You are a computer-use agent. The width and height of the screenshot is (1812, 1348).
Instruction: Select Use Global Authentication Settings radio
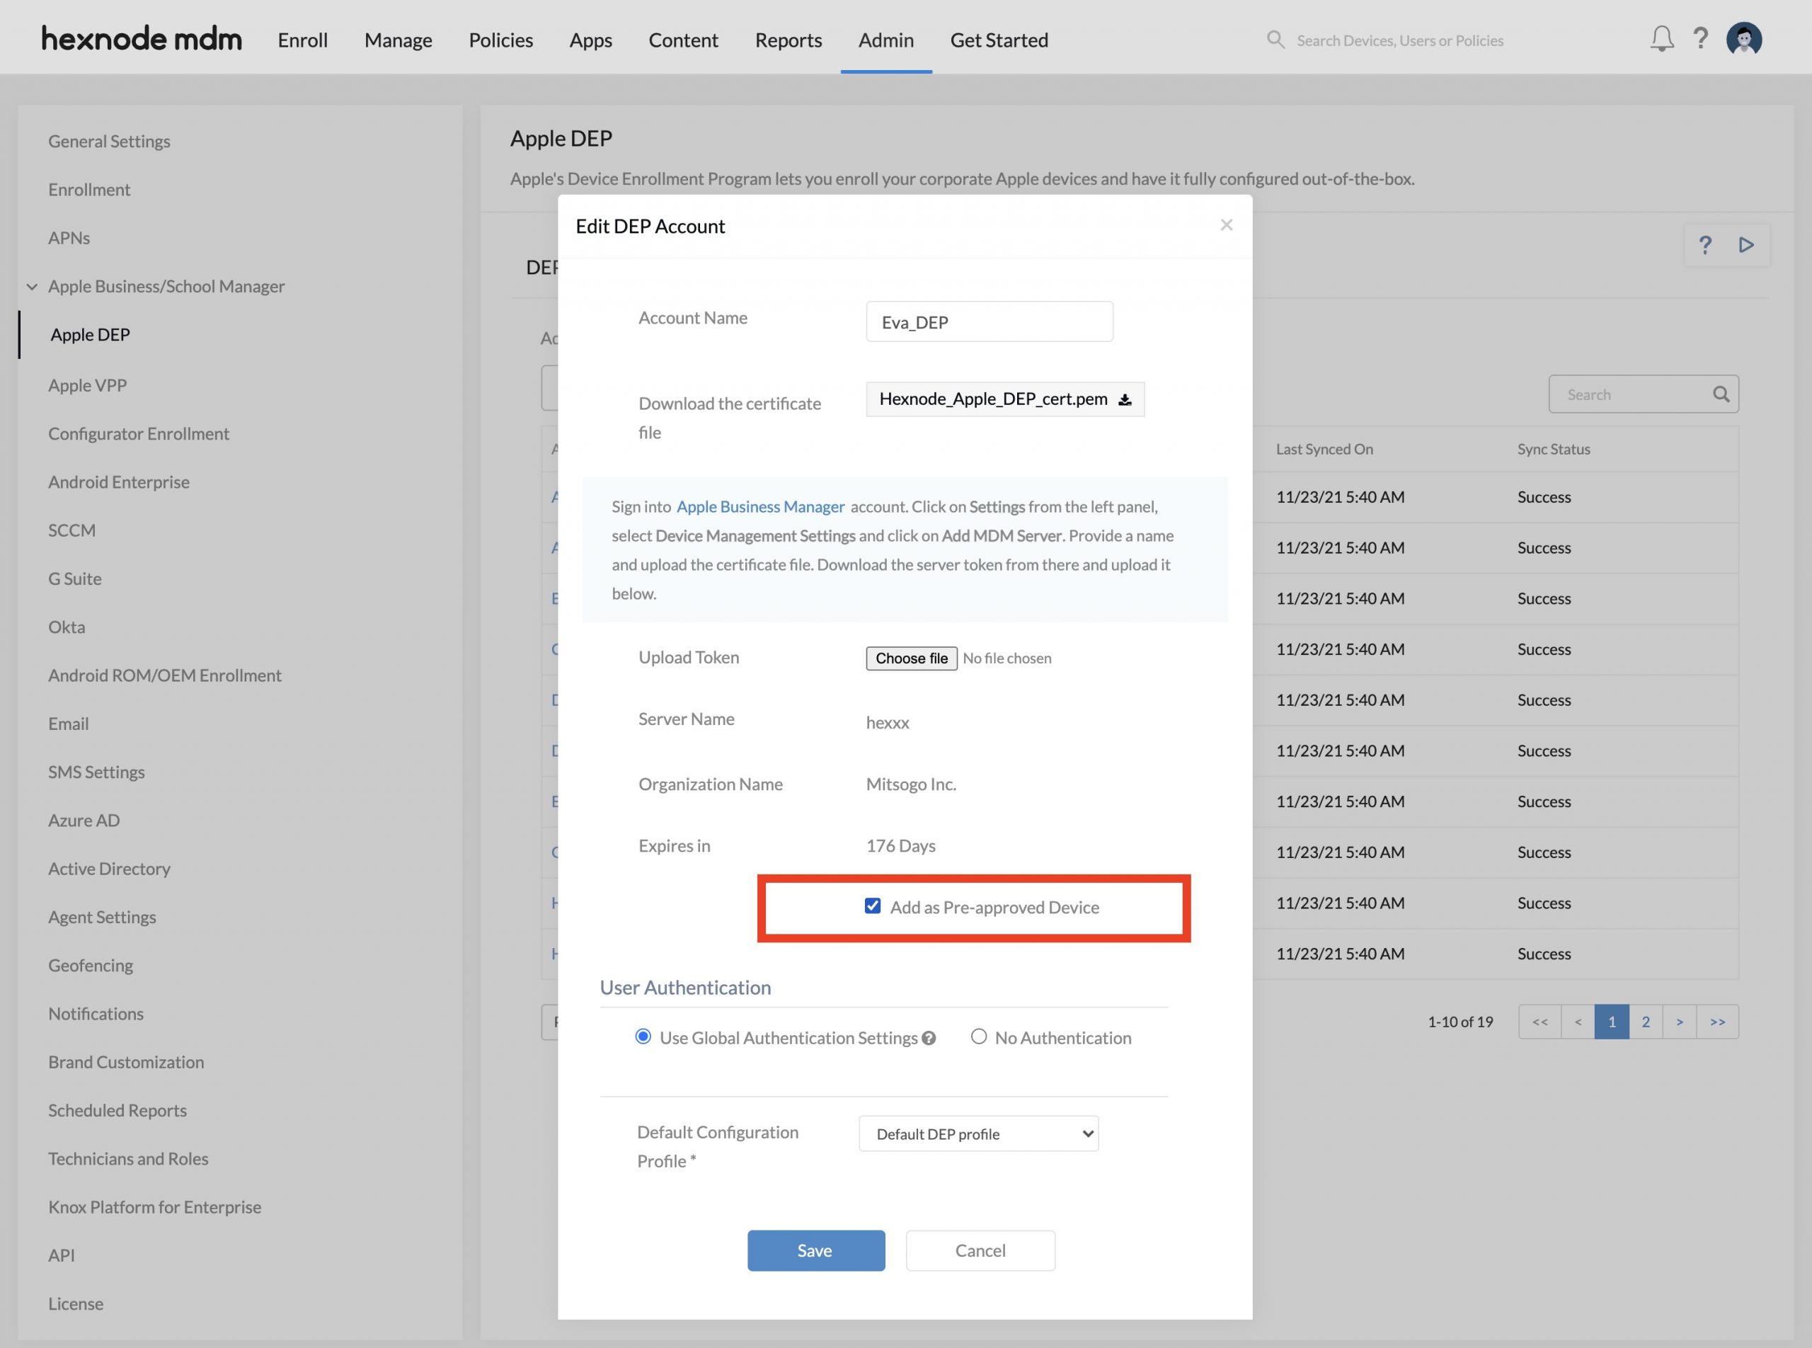point(643,1036)
